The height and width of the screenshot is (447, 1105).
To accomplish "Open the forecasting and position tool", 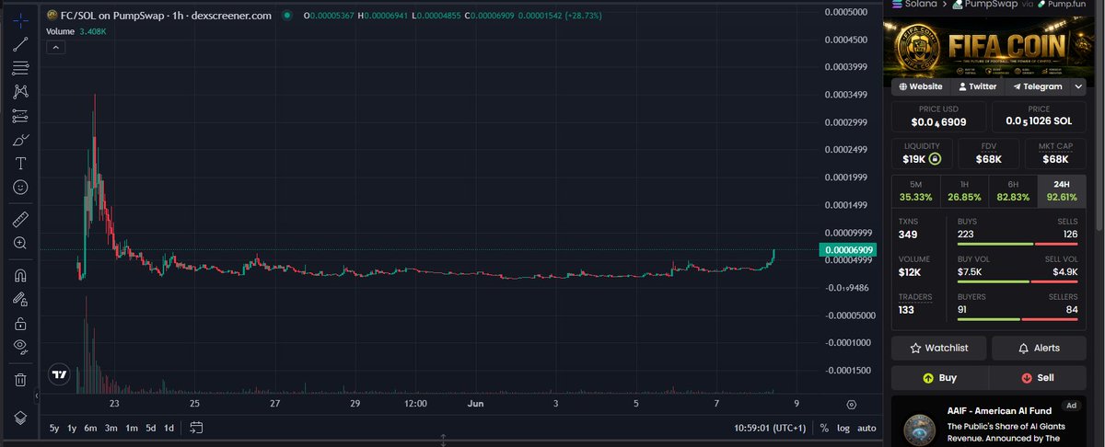I will [20, 116].
